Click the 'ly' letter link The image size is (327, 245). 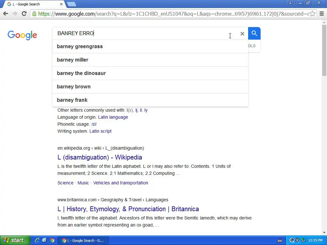pyautogui.click(x=146, y=110)
